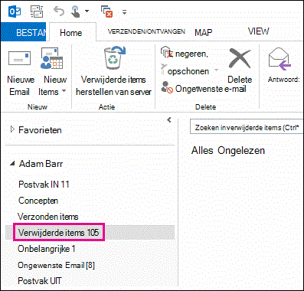The width and height of the screenshot is (304, 291).
Task: Open Ongewenste e-mail junk options
Action: 204,88
